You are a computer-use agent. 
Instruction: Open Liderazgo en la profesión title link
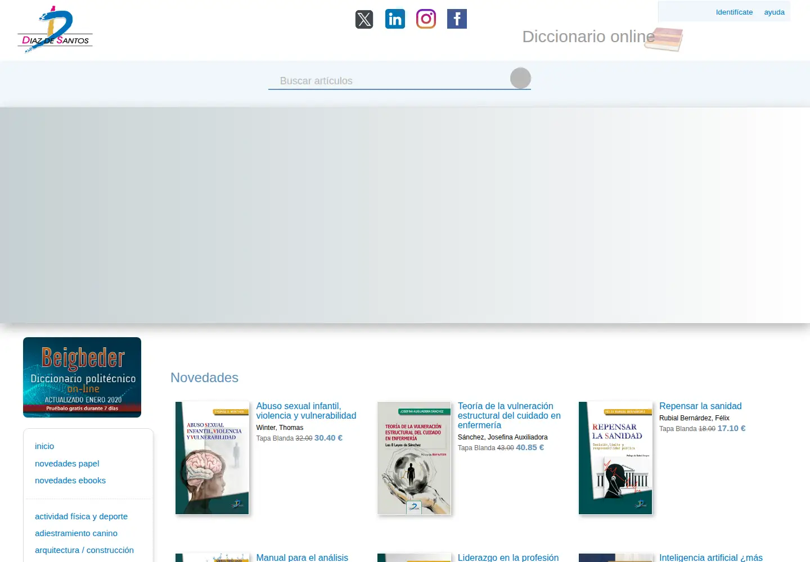click(x=508, y=558)
